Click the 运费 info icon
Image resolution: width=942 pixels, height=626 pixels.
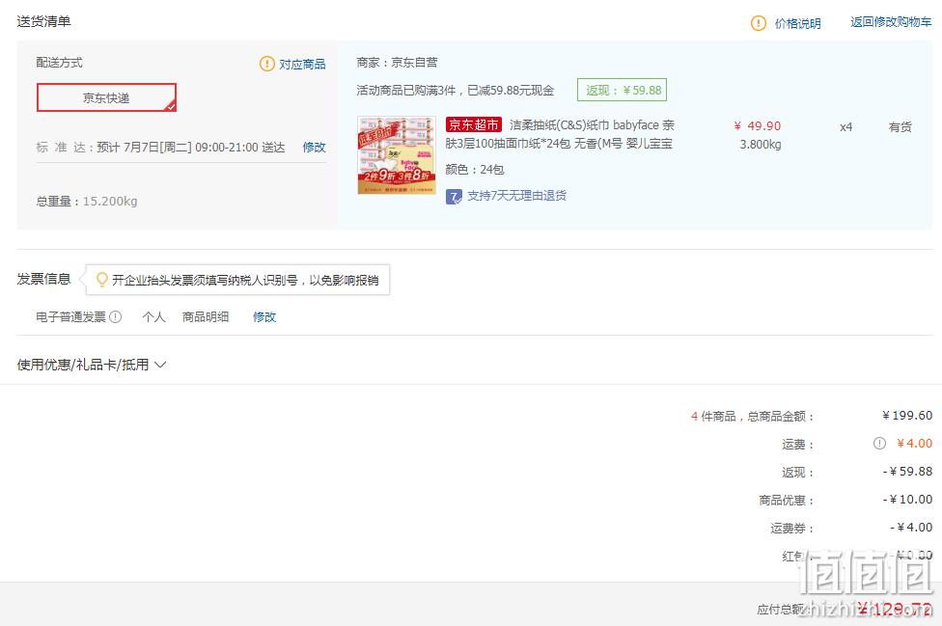point(879,444)
